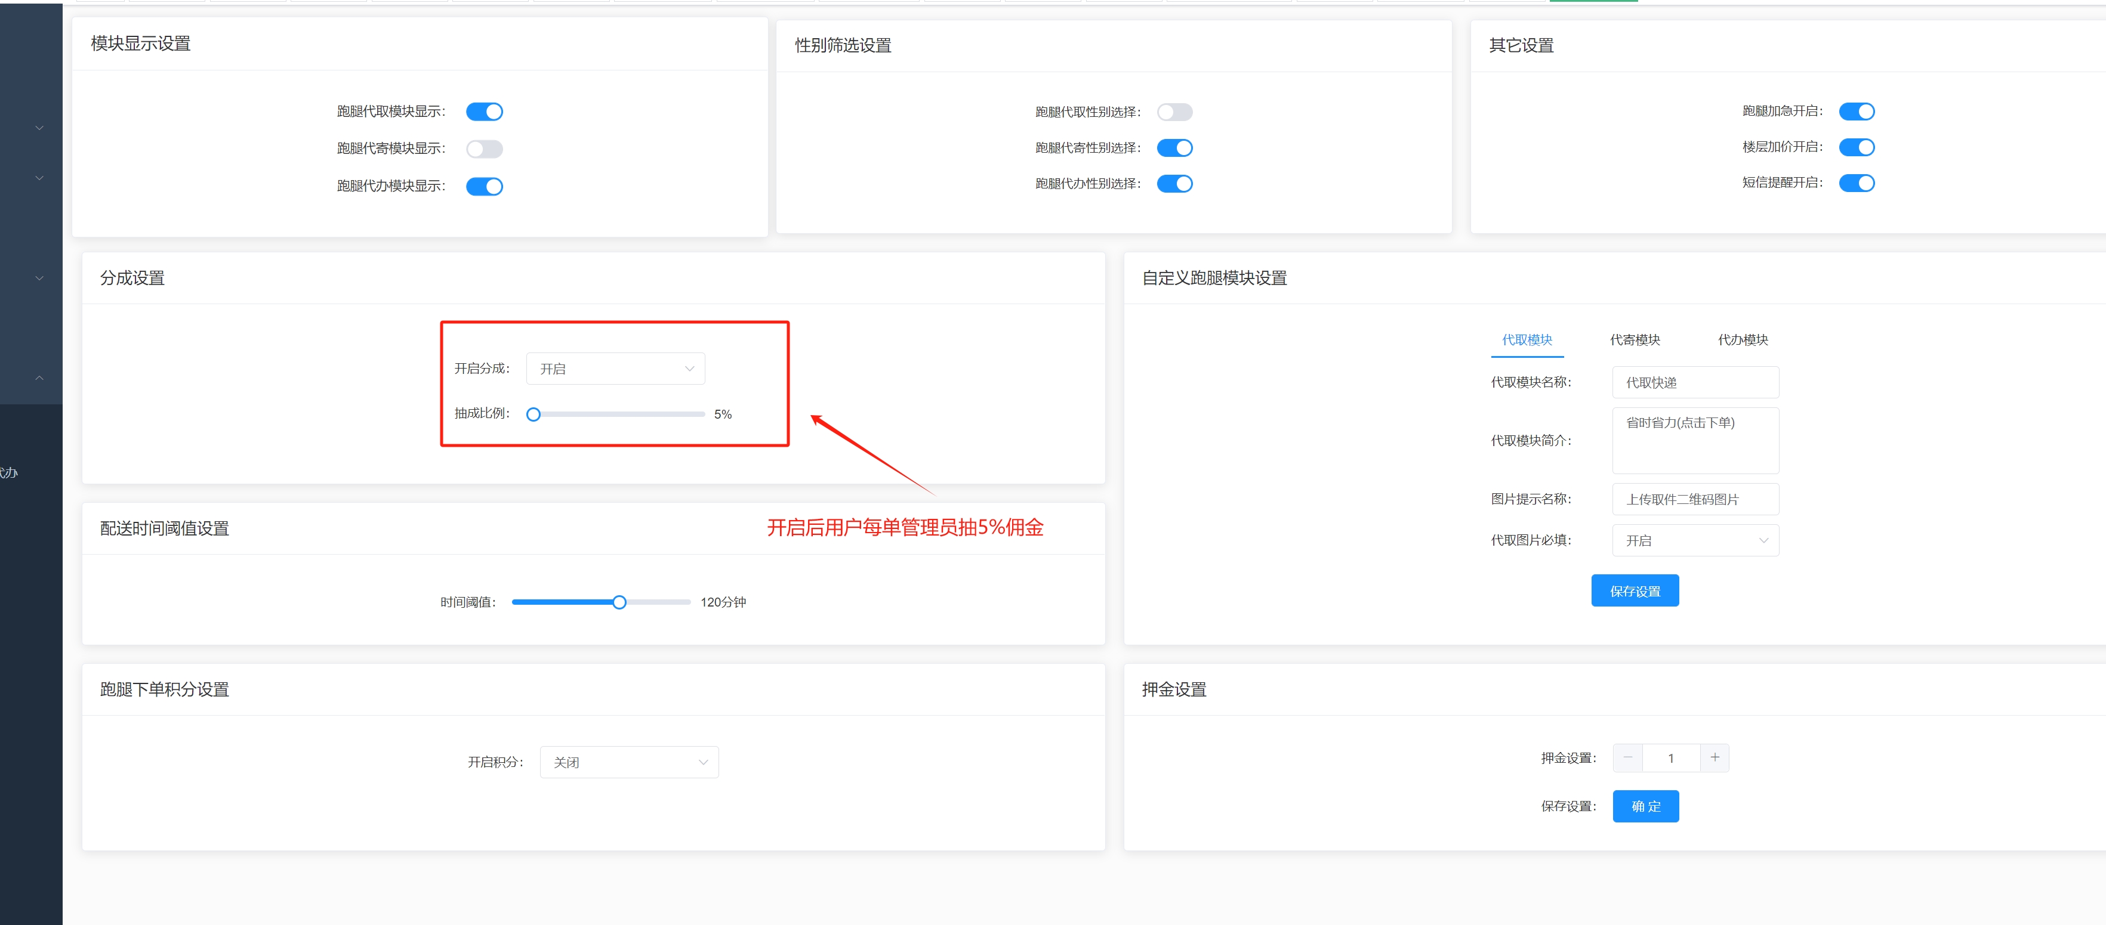2106x925 pixels.
Task: Click the 抽成比例 slider handle
Action: pos(533,414)
